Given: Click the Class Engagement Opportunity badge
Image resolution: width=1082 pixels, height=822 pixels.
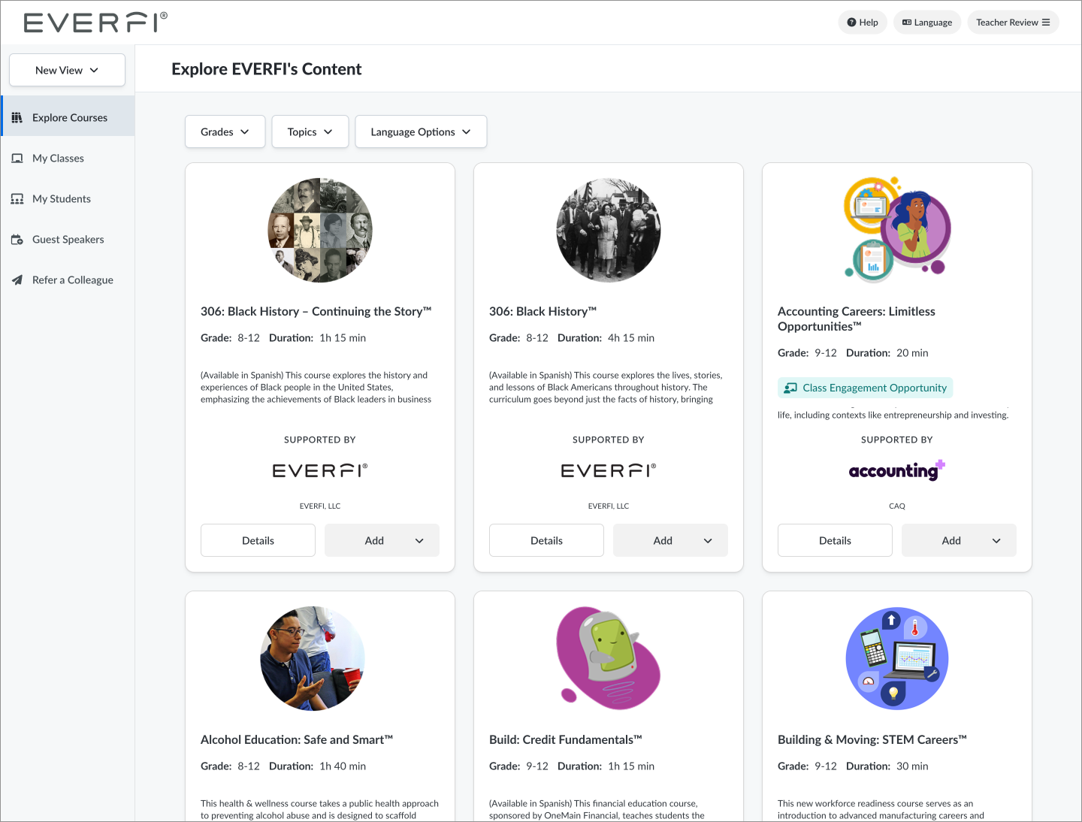Looking at the screenshot, I should [866, 388].
